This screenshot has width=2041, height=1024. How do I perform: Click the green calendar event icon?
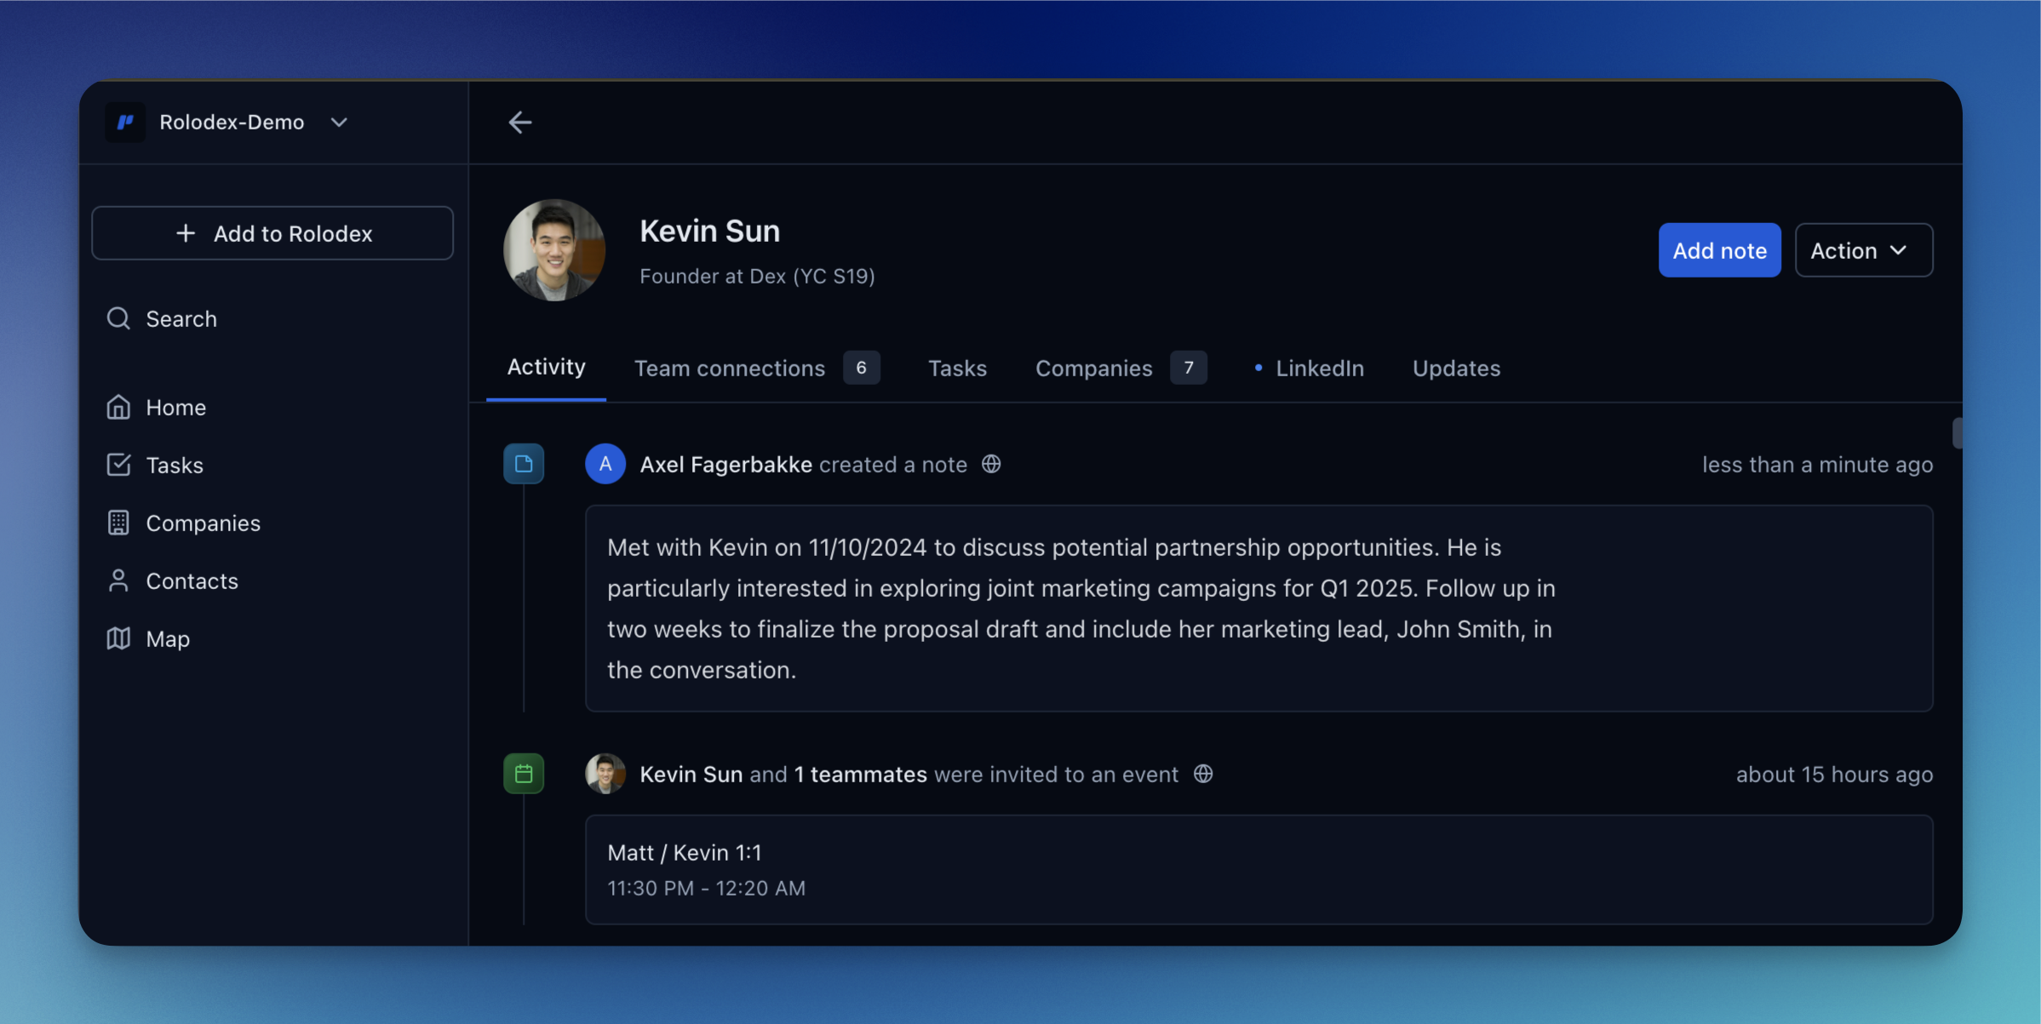click(x=524, y=774)
